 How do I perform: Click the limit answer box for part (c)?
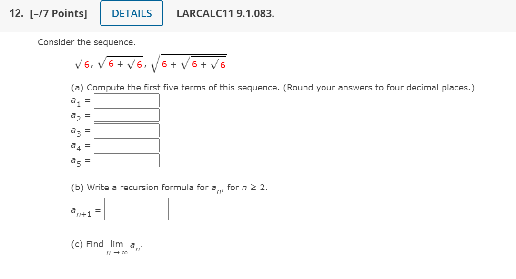(x=104, y=263)
